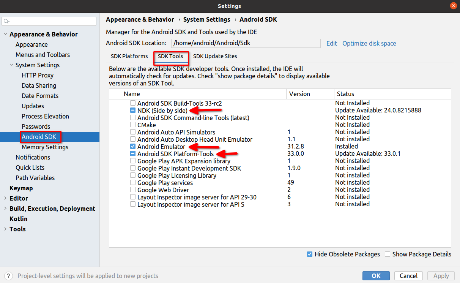Select Layout Inspector image server for API 29-30
The image size is (460, 283).
[x=280, y=197]
